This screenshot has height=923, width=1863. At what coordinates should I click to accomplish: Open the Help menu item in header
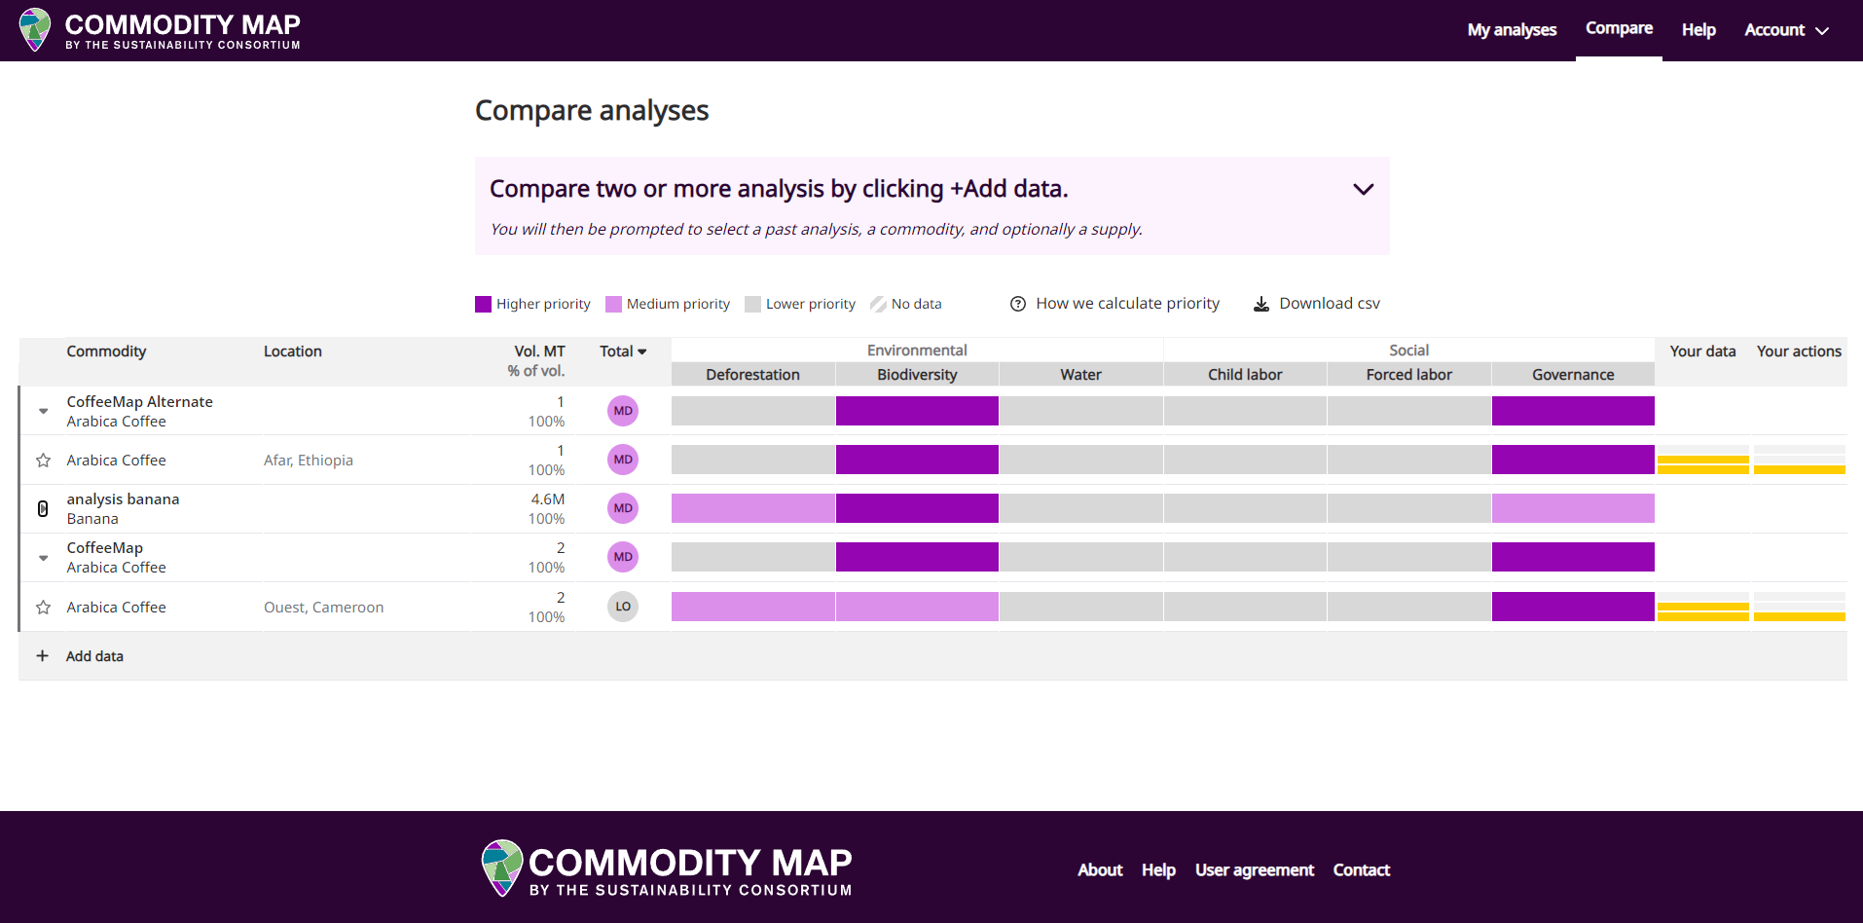coord(1699,30)
